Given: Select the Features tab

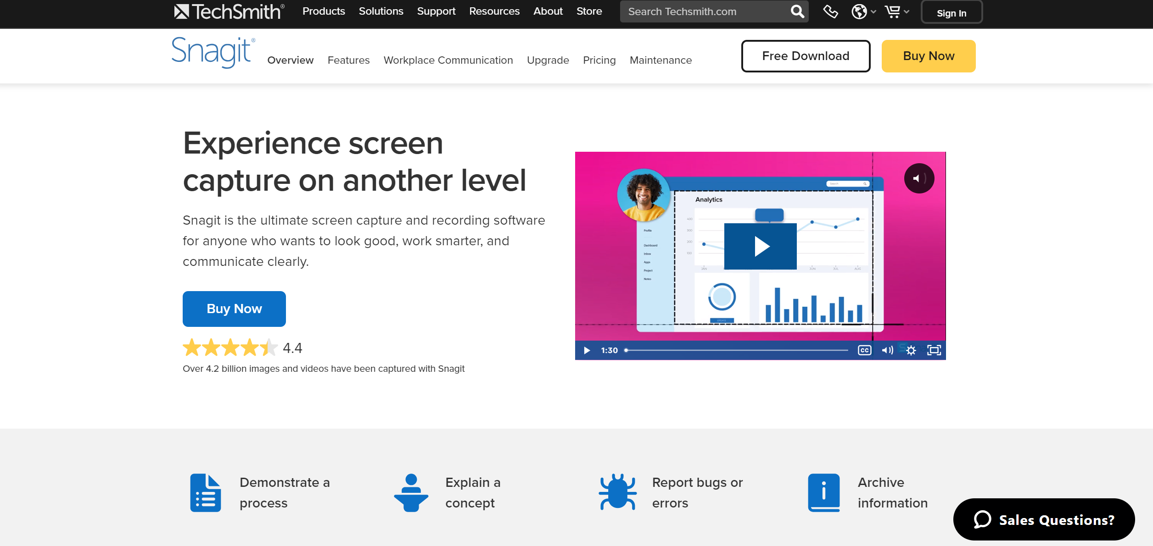Looking at the screenshot, I should [349, 60].
